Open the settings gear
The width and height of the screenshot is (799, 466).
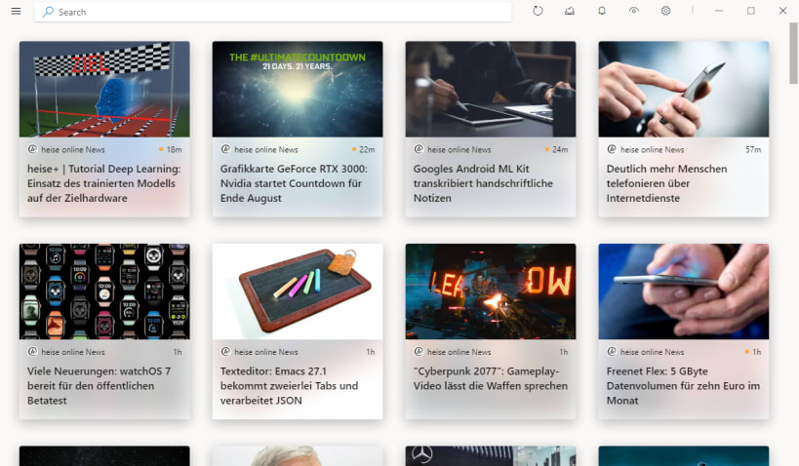tap(665, 11)
